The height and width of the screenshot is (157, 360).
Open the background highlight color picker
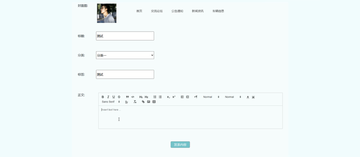253,97
